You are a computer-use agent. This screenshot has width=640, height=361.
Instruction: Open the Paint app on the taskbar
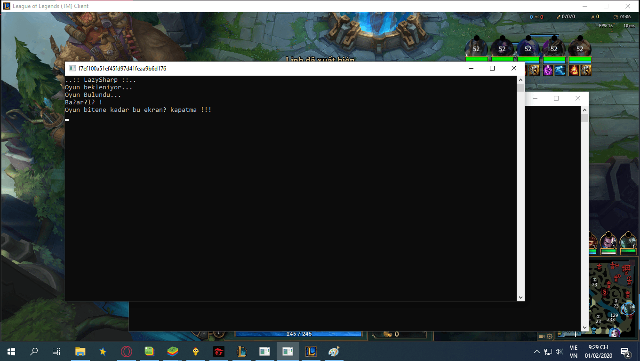tap(334, 351)
